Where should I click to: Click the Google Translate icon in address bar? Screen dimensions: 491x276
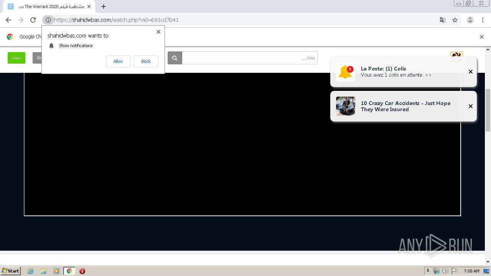(x=442, y=20)
